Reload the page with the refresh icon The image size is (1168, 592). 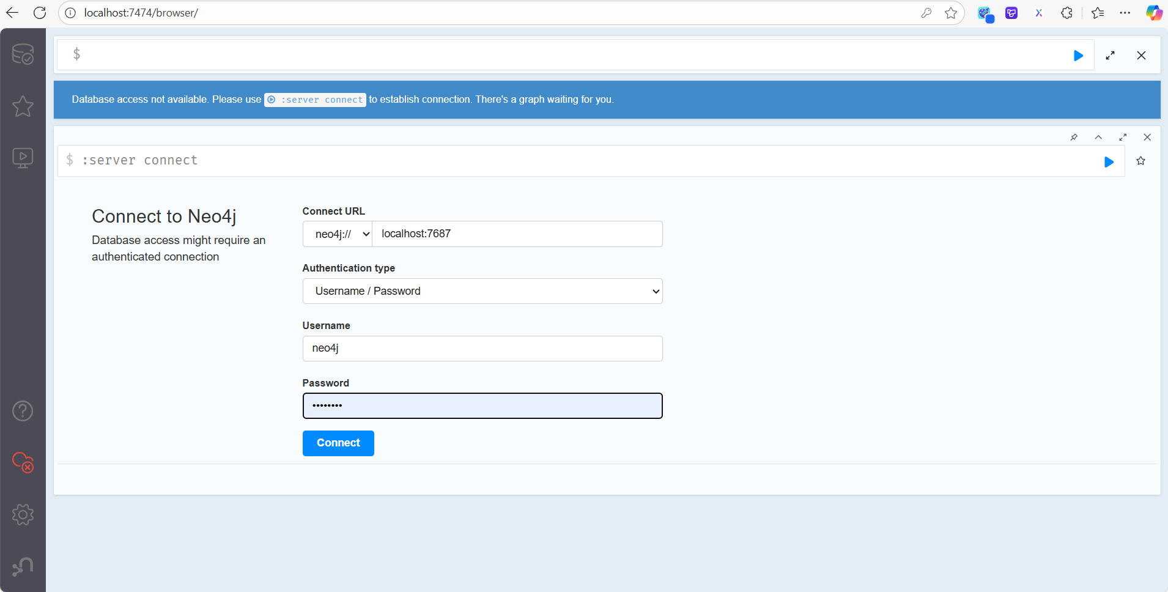pos(40,13)
